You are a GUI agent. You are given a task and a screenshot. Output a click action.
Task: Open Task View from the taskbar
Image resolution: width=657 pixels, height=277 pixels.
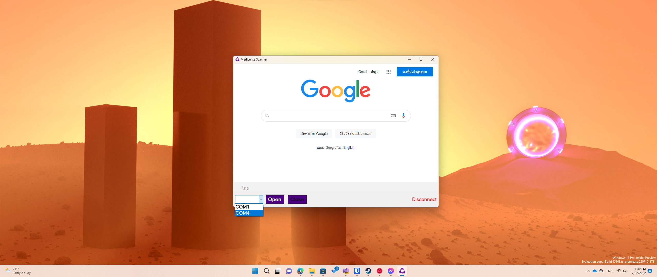click(278, 271)
